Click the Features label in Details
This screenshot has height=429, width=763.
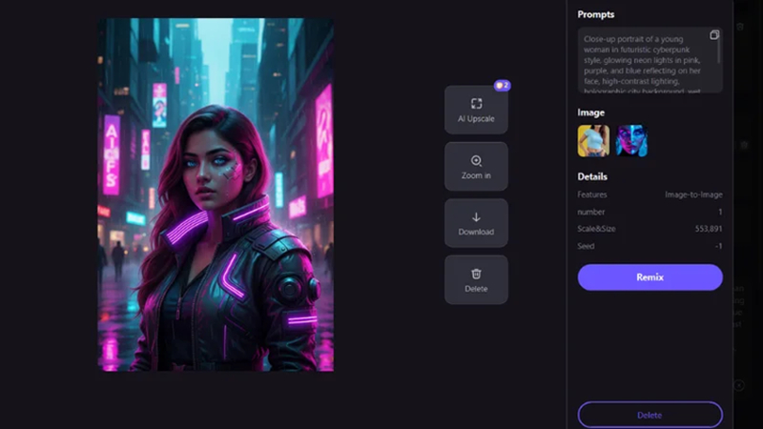pos(592,194)
